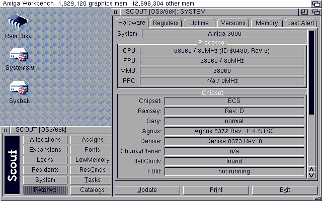Click the Exit button
The height and width of the screenshot is (201, 322).
pos(285,190)
